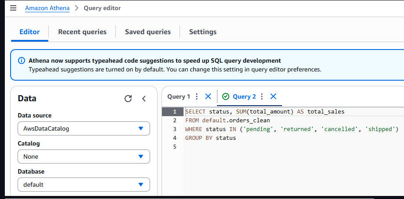The height and width of the screenshot is (199, 404).
Task: Expand the Data source dropdown
Action: point(84,128)
